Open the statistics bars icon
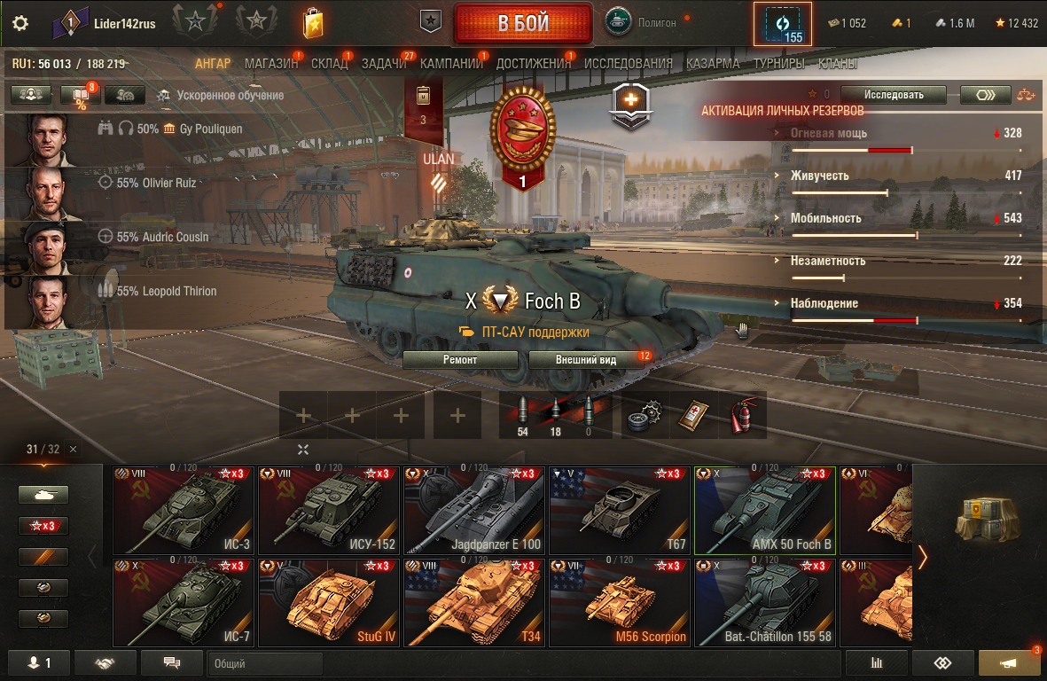Viewport: 1047px width, 681px height. [876, 663]
